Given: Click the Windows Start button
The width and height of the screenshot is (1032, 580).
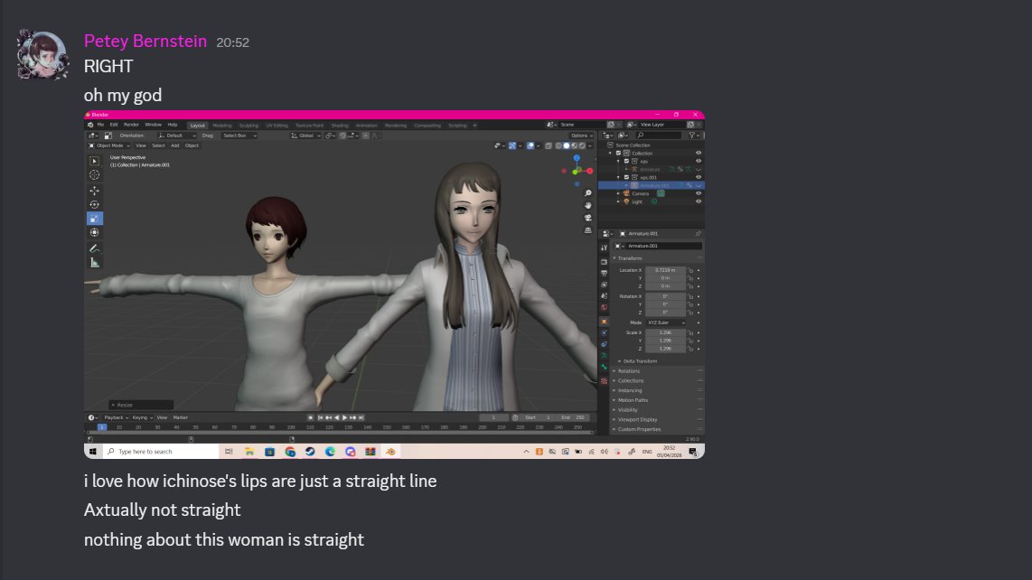Looking at the screenshot, I should (93, 452).
